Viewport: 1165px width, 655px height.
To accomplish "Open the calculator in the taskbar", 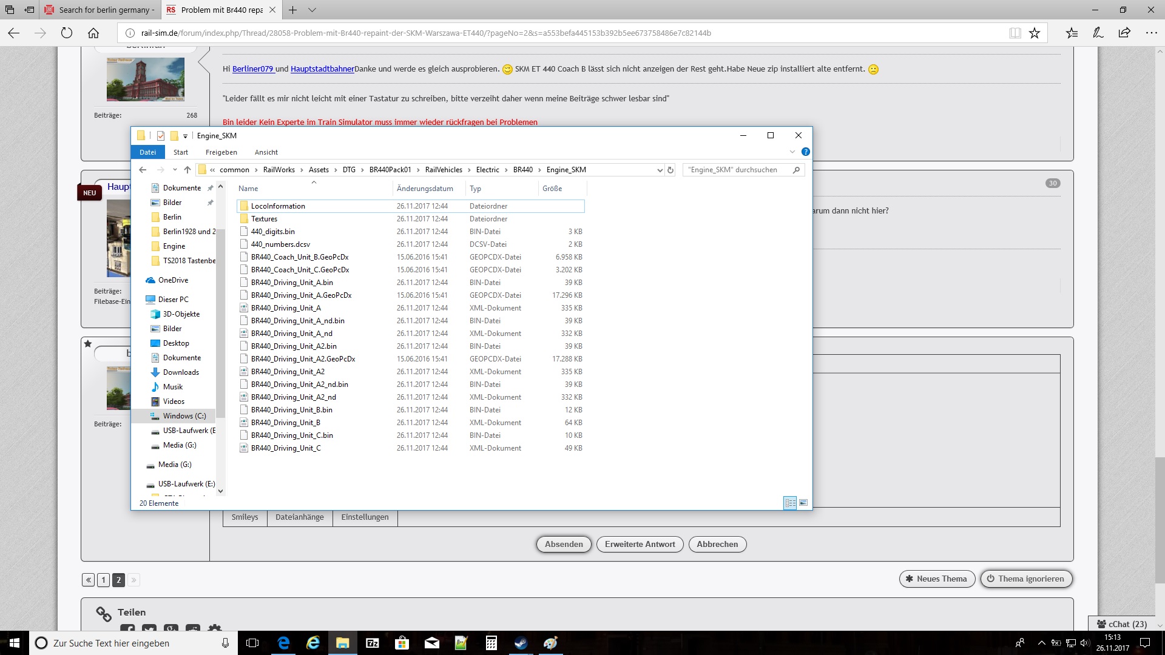I will 491,643.
